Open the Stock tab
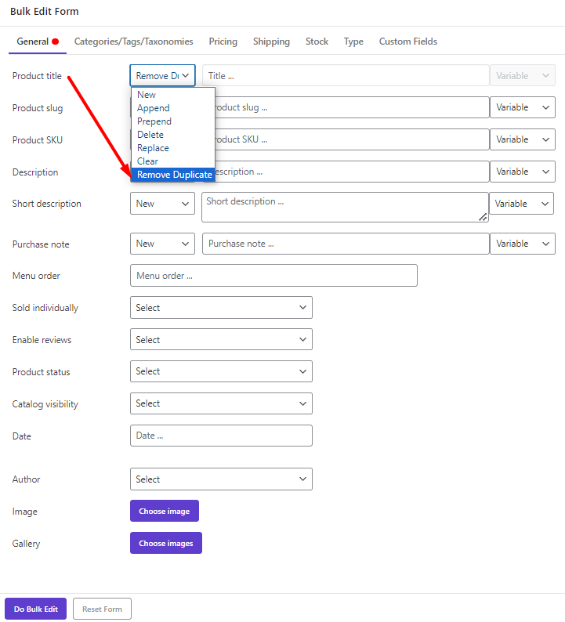This screenshot has height=622, width=565. pyautogui.click(x=317, y=42)
